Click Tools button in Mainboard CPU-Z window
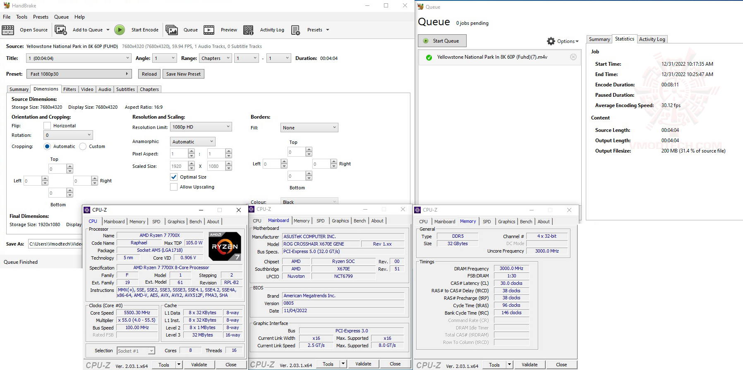The height and width of the screenshot is (370, 743). pyautogui.click(x=328, y=364)
